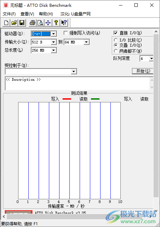Screen dimensions: 160x227
Task: Click the New file toolbar icon
Action: tap(6, 23)
